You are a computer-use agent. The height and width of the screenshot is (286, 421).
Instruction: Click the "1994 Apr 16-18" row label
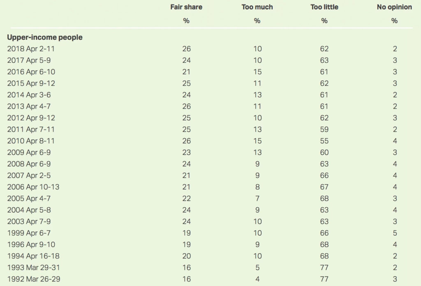click(x=33, y=256)
